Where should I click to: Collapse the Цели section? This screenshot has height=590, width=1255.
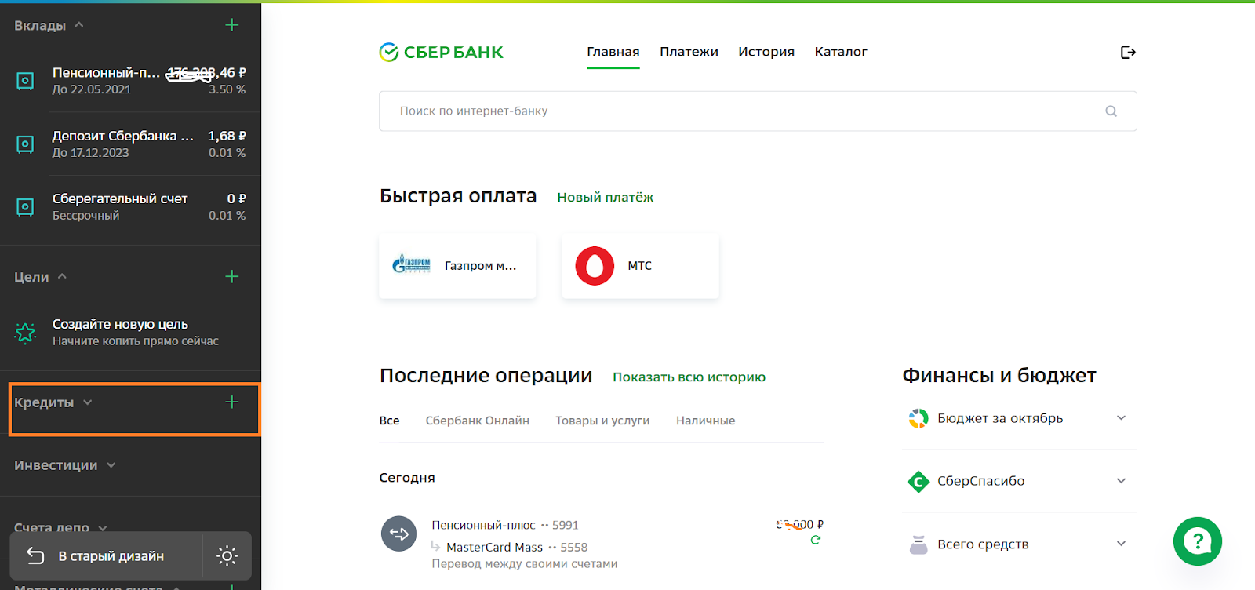coord(62,276)
